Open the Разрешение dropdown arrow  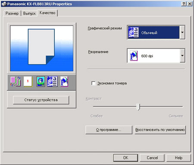[182, 56]
